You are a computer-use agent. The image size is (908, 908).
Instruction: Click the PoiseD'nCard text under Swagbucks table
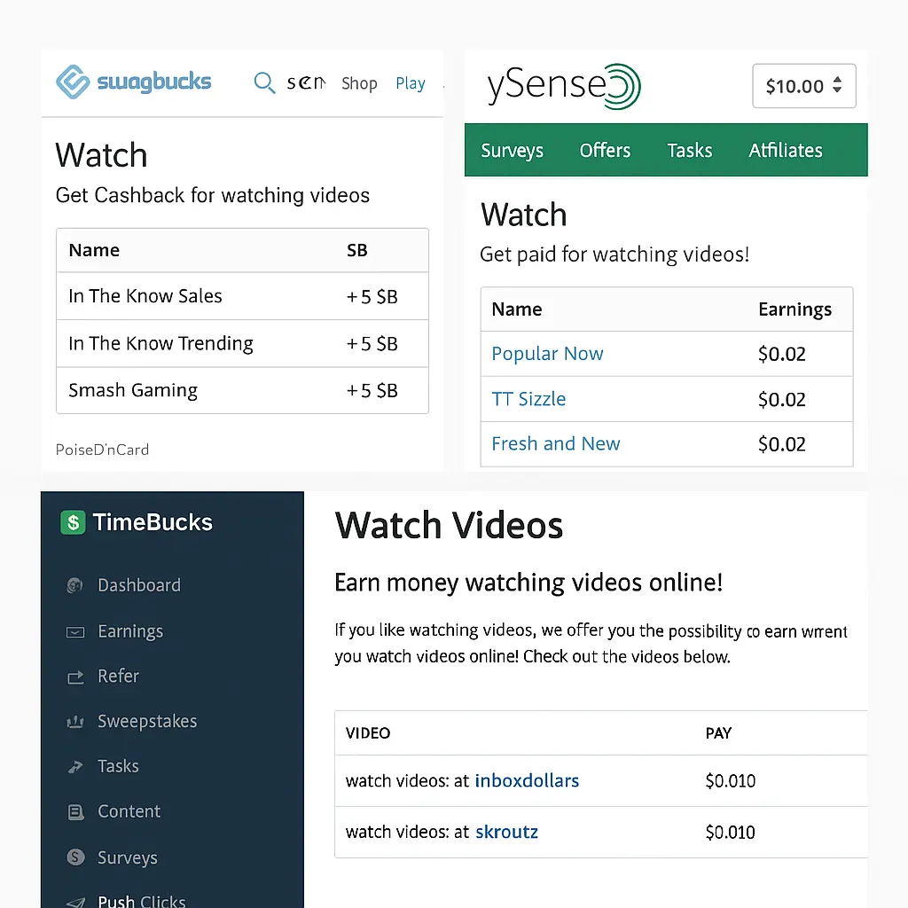tap(102, 450)
